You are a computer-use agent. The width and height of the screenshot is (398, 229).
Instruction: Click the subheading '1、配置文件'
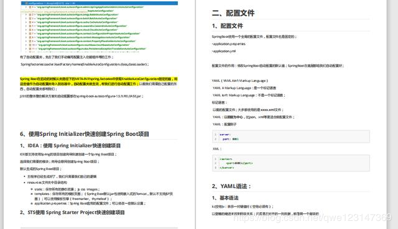[x=228, y=26]
